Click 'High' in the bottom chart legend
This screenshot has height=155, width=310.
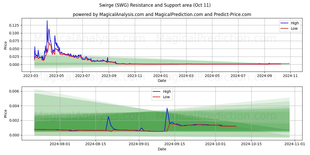point(167,91)
